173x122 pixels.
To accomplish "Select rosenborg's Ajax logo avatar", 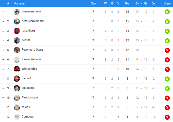I will click(x=17, y=31).
